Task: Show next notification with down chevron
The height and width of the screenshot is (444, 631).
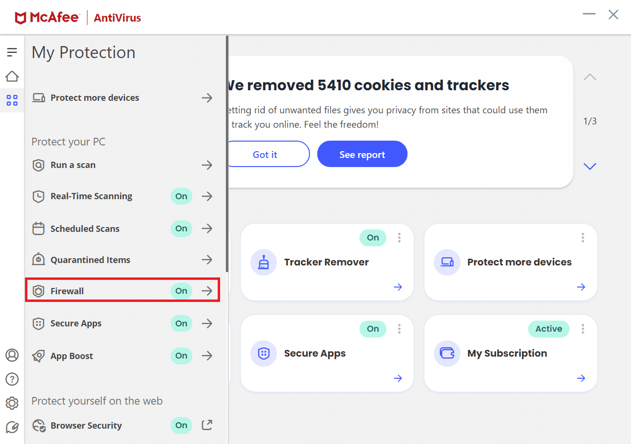Action: 590,167
